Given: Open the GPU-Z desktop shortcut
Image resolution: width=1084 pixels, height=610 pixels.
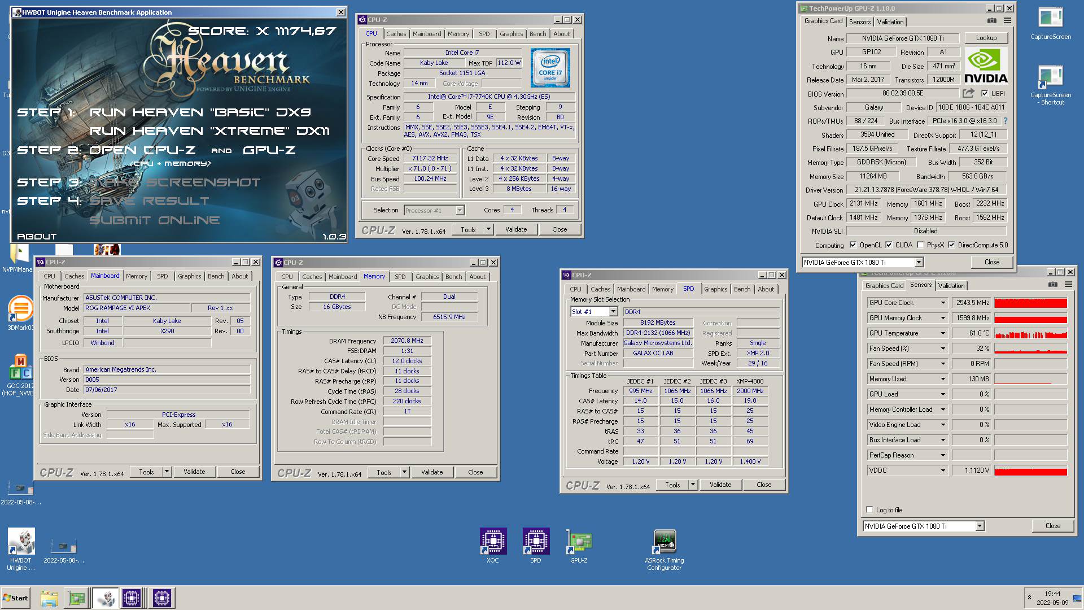Looking at the screenshot, I should (579, 546).
